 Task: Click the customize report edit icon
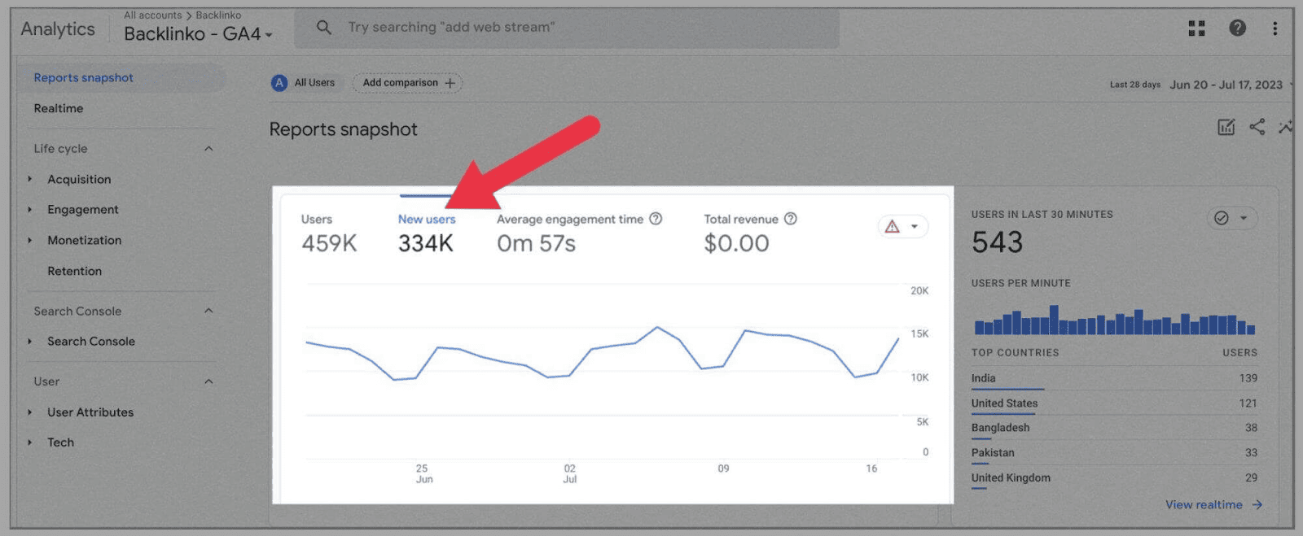1226,127
